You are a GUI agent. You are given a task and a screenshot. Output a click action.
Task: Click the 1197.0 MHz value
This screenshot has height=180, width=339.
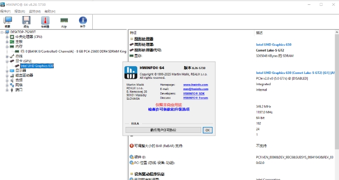264,112
